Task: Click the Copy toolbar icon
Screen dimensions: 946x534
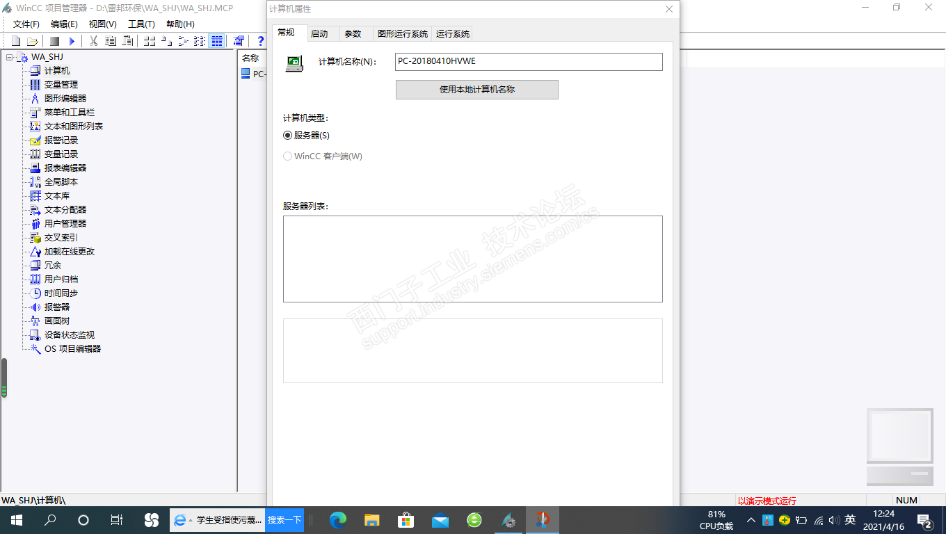Action: 110,41
